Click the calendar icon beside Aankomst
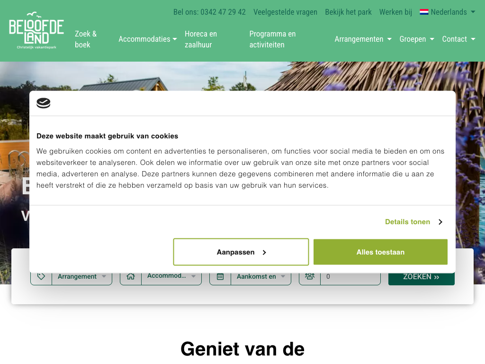The height and width of the screenshot is (364, 485). 220,276
